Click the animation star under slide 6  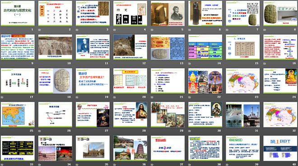[x=190, y=30]
